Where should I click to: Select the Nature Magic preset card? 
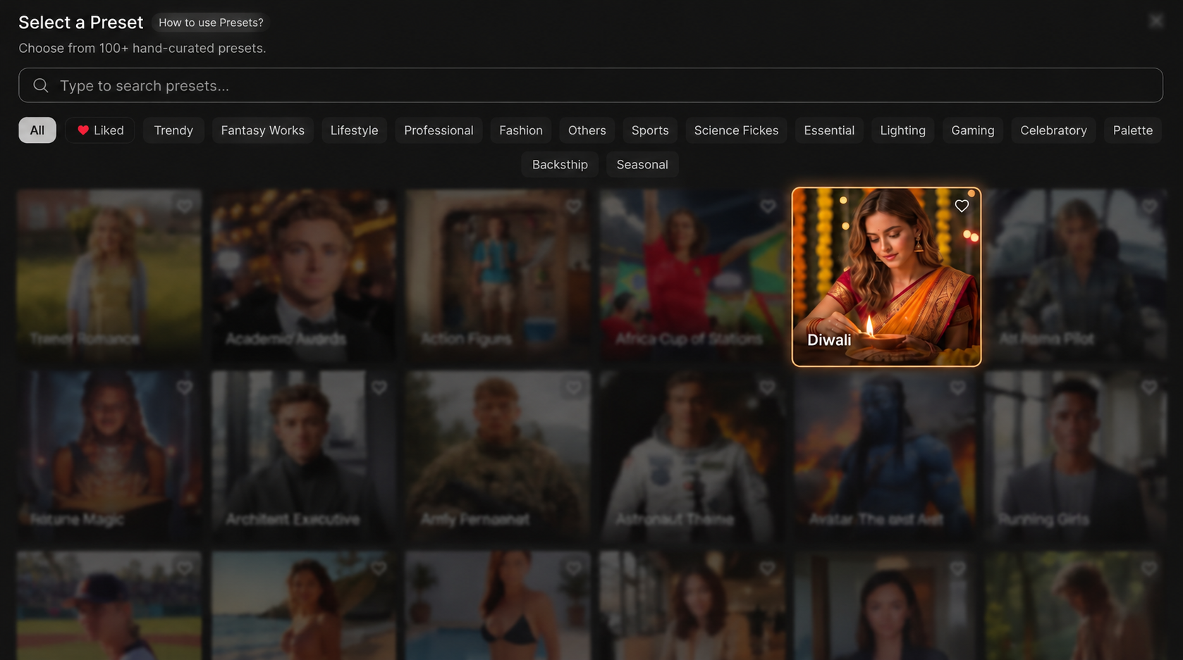pyautogui.click(x=109, y=456)
